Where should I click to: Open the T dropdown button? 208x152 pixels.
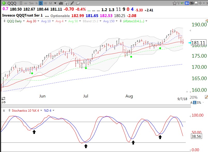click(x=192, y=3)
